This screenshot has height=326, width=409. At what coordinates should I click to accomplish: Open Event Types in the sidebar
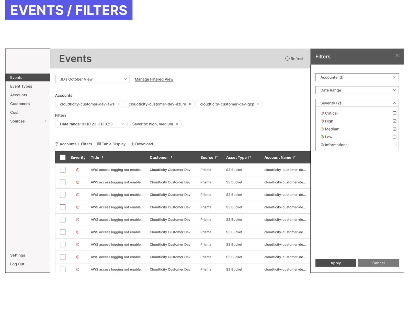(x=21, y=86)
